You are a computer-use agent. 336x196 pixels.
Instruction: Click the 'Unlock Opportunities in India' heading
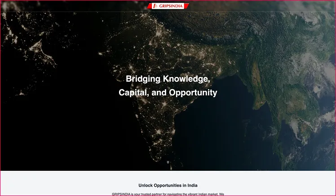[168, 185]
